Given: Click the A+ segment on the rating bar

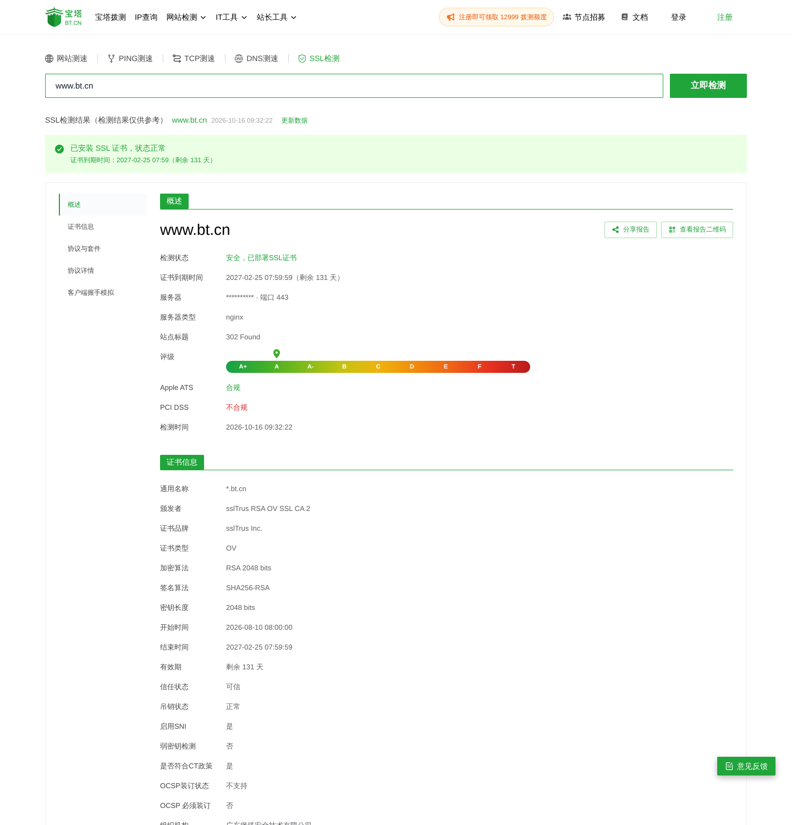Looking at the screenshot, I should coord(243,367).
